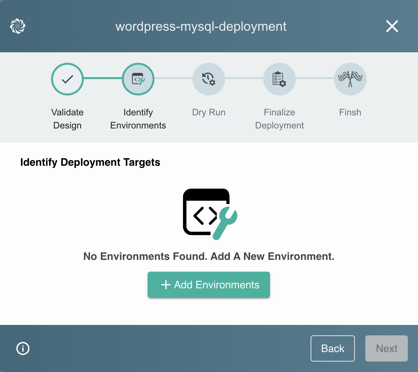Click the plus sign inside Add Environments button
The height and width of the screenshot is (372, 418).
point(166,285)
